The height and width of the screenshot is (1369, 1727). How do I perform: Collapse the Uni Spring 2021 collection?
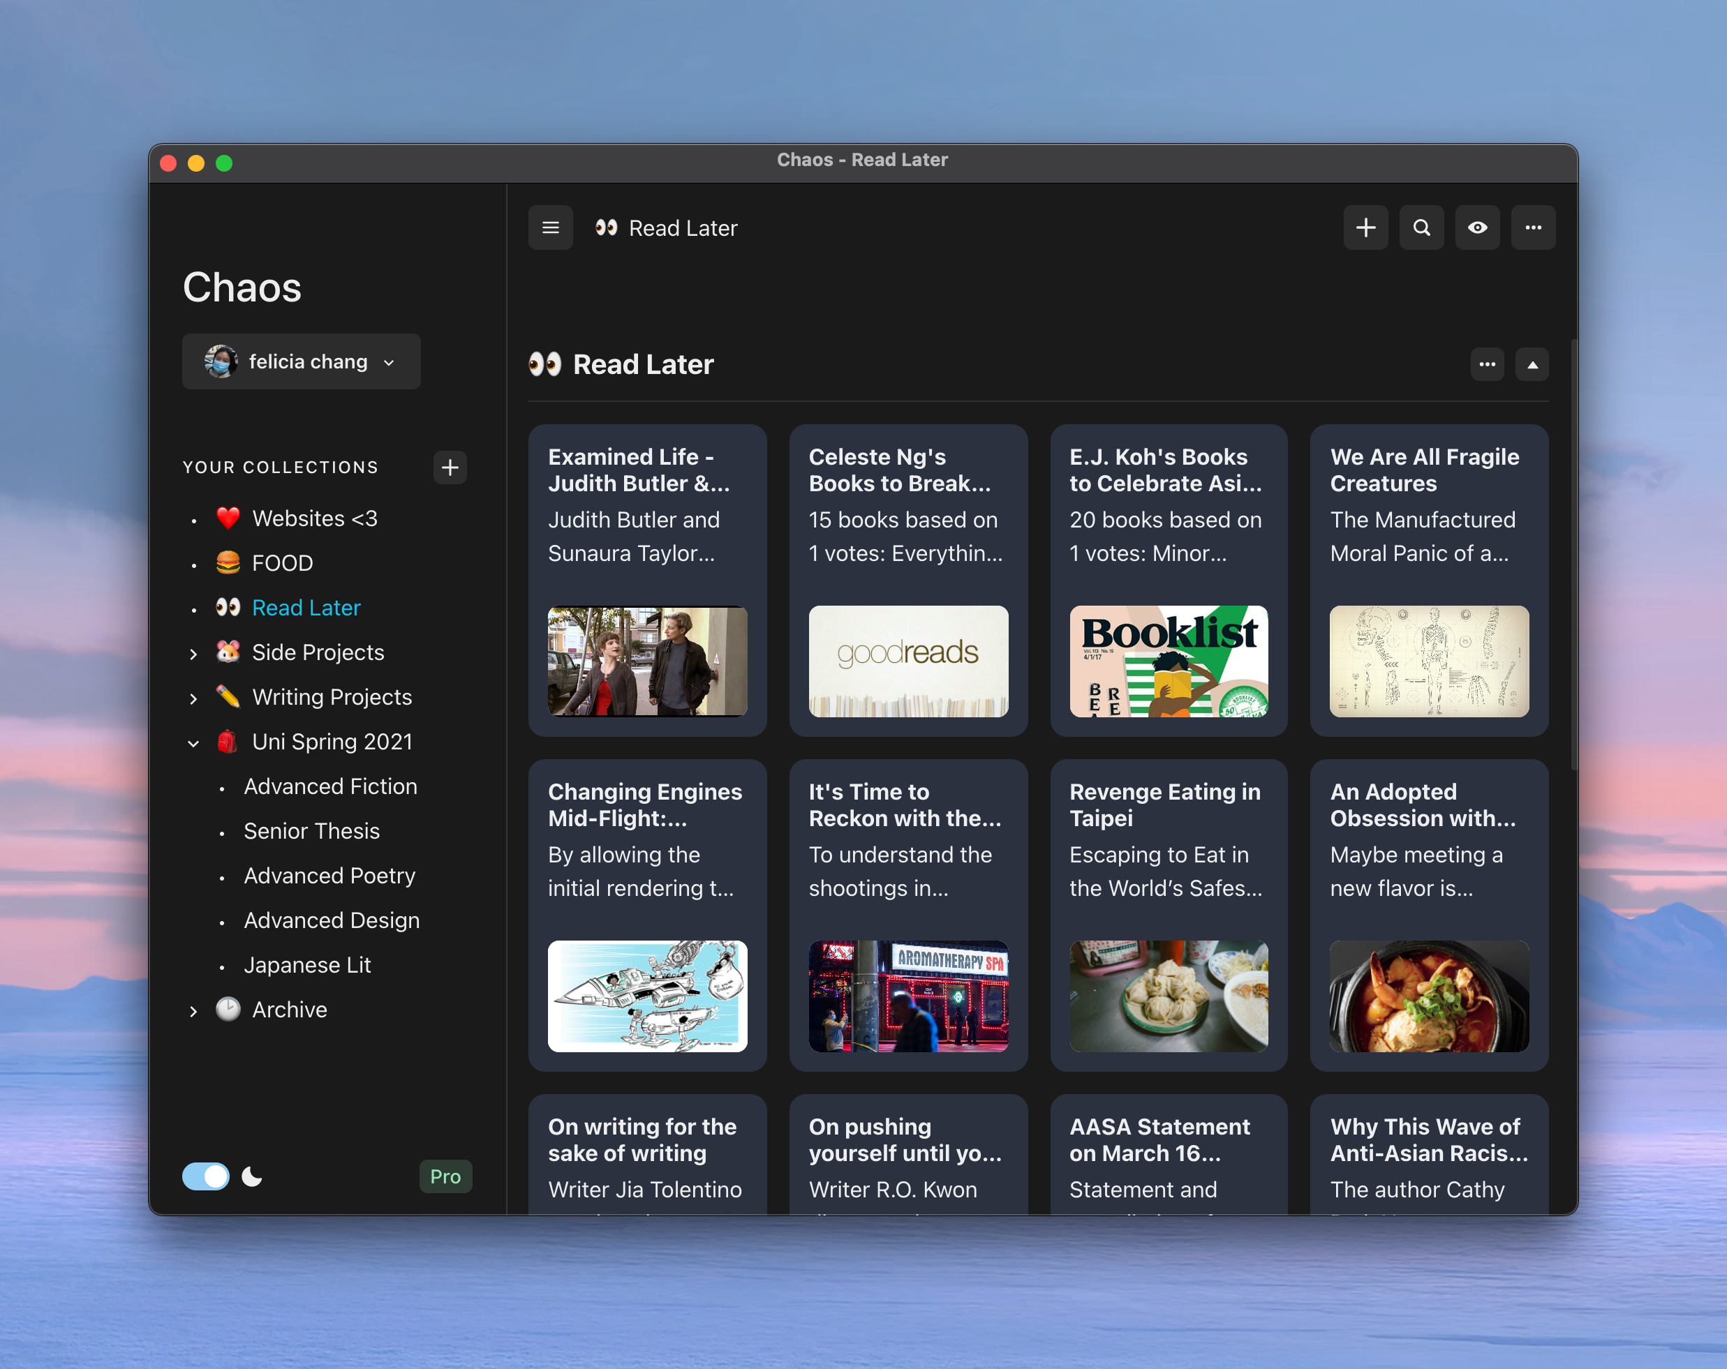point(193,743)
